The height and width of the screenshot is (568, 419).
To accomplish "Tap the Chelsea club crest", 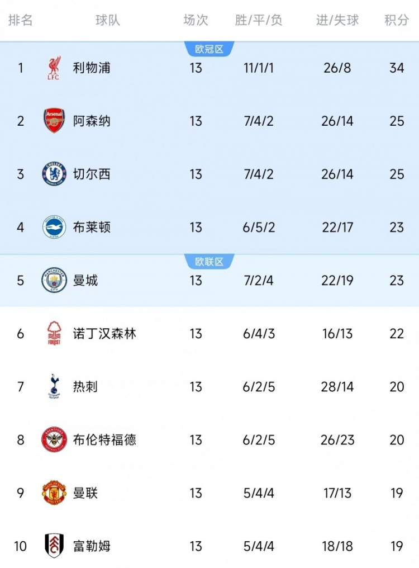I will tap(54, 174).
